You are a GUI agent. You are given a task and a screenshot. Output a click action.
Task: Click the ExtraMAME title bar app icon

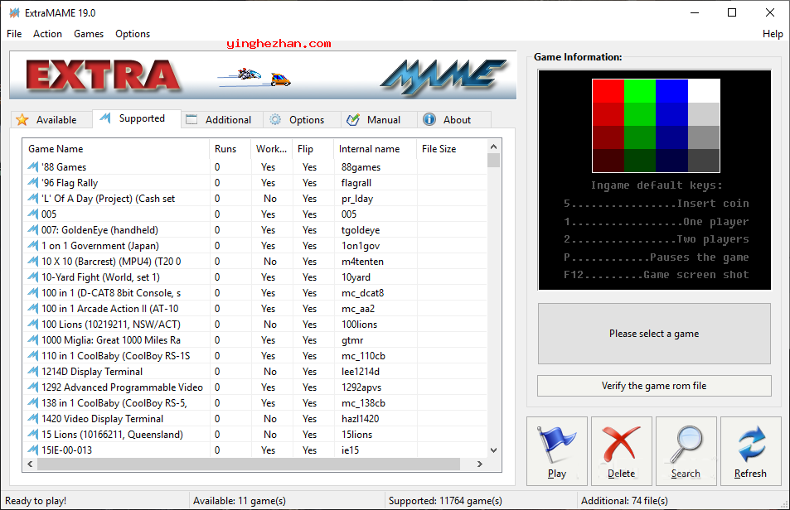(x=15, y=12)
